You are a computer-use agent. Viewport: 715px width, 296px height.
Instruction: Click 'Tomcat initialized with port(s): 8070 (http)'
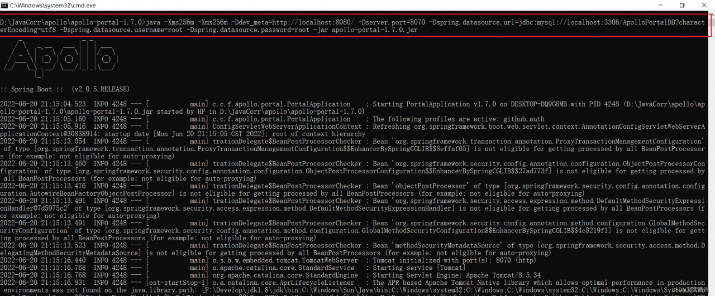click(455, 260)
